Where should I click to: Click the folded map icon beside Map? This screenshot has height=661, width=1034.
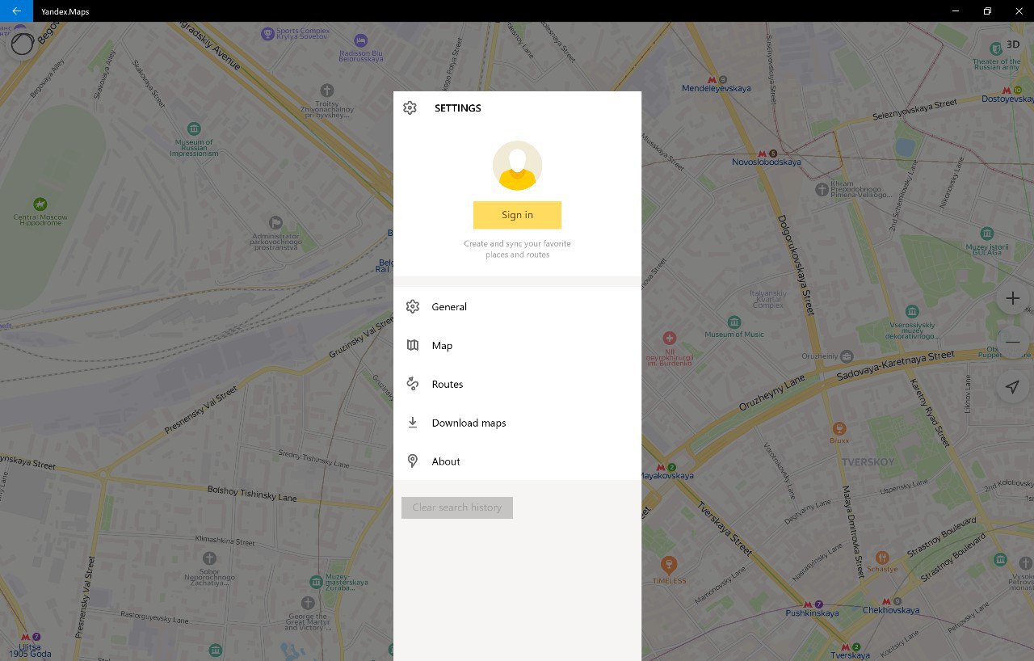pyautogui.click(x=413, y=346)
